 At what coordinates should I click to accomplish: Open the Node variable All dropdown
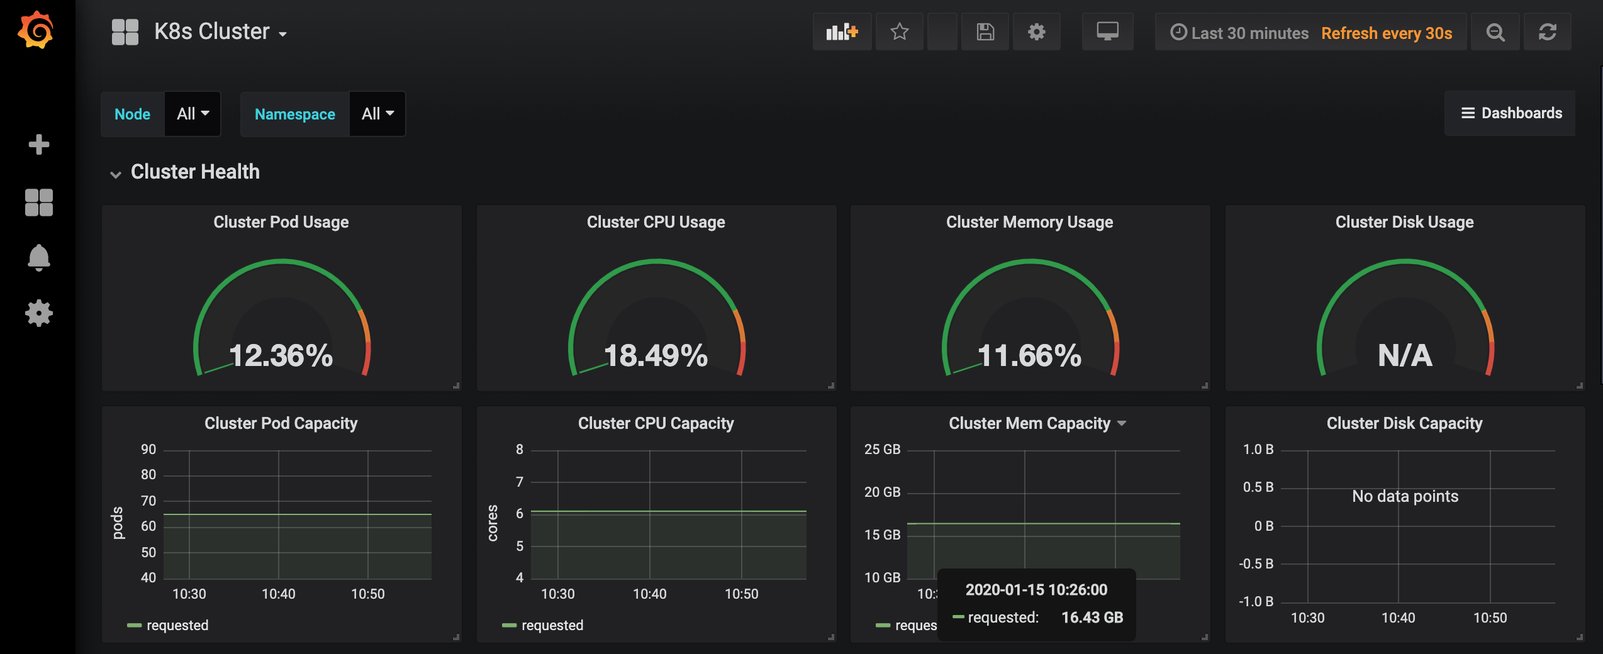[x=193, y=114]
